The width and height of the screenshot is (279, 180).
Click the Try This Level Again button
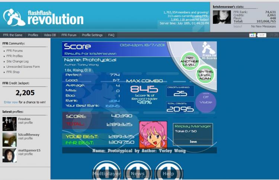tap(205, 75)
